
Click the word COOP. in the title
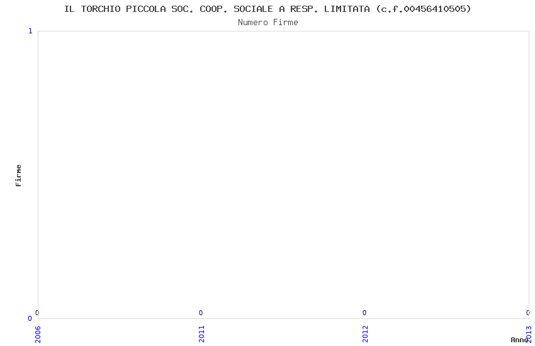(x=214, y=9)
